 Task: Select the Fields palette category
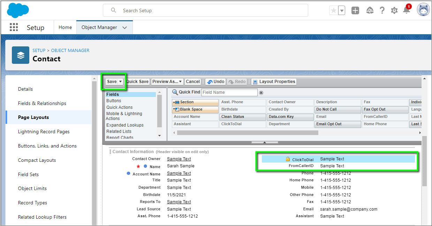click(x=131, y=95)
